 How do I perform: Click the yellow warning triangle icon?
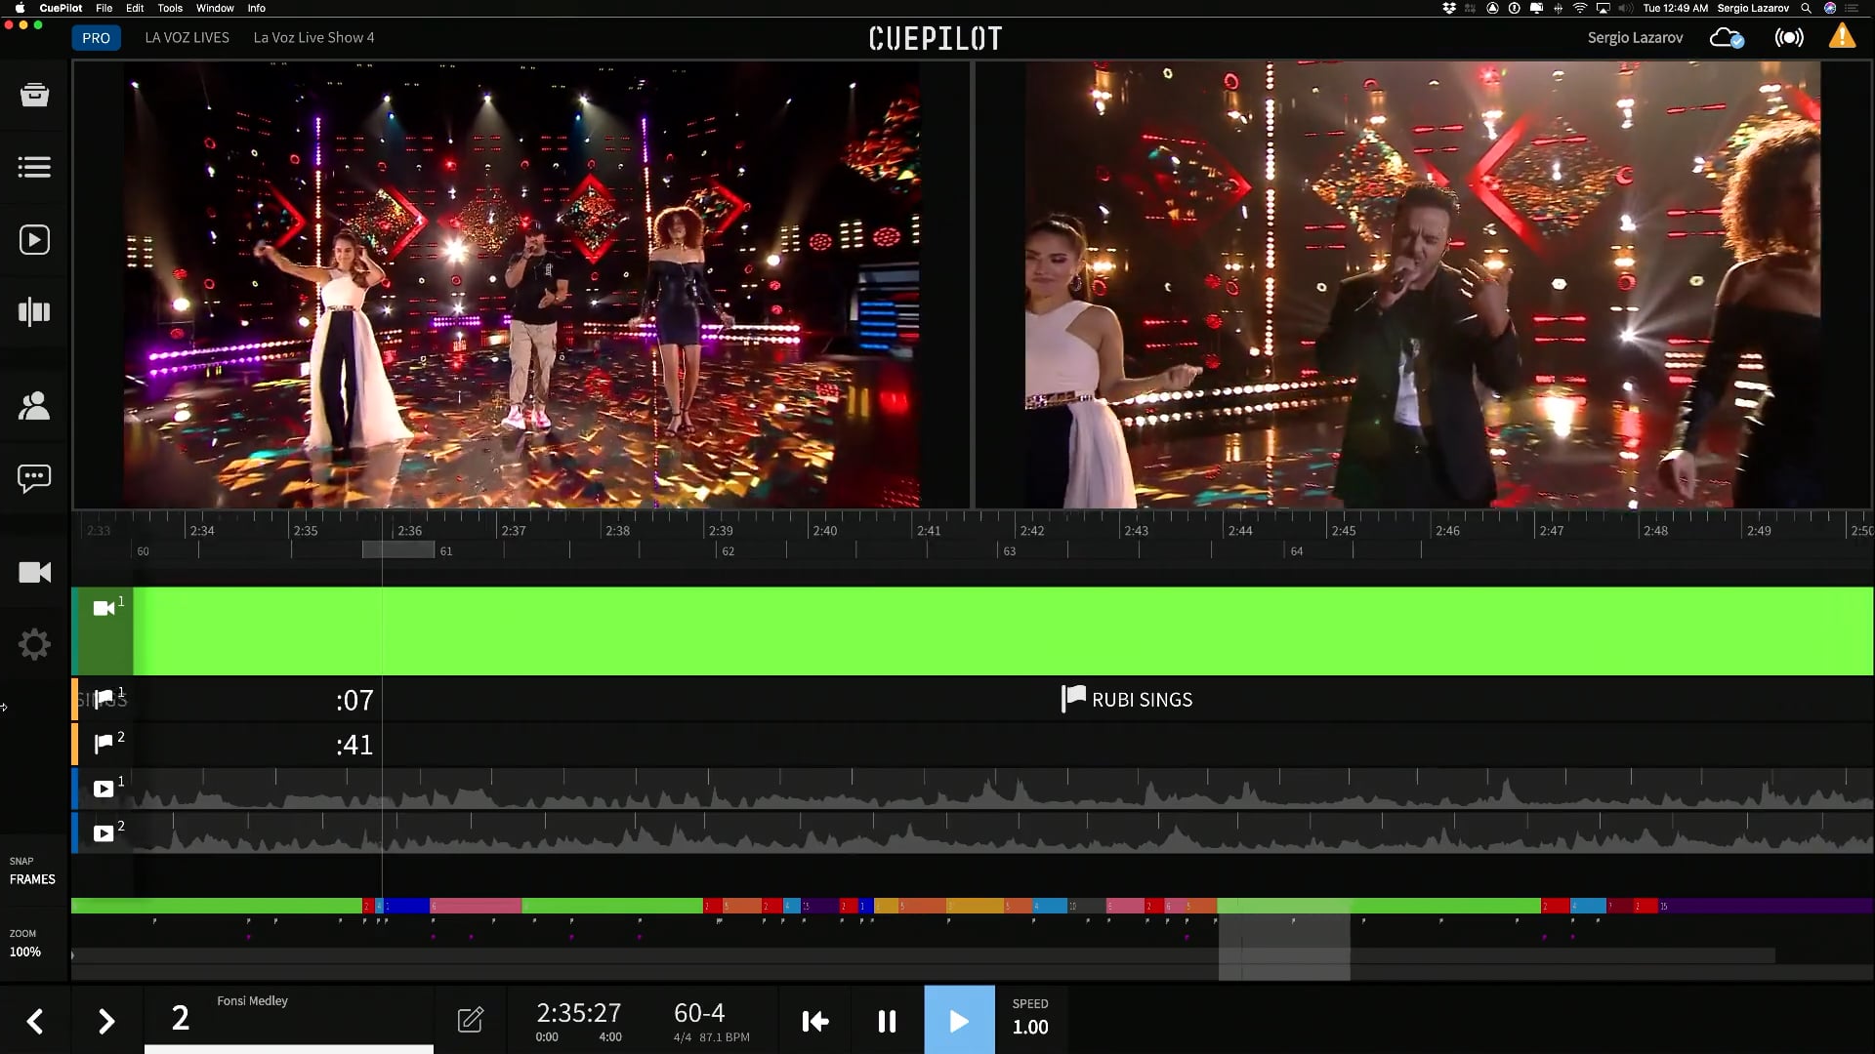coord(1843,37)
